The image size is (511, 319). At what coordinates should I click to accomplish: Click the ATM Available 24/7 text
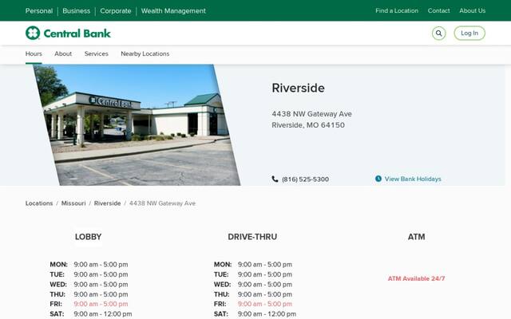[x=416, y=278]
